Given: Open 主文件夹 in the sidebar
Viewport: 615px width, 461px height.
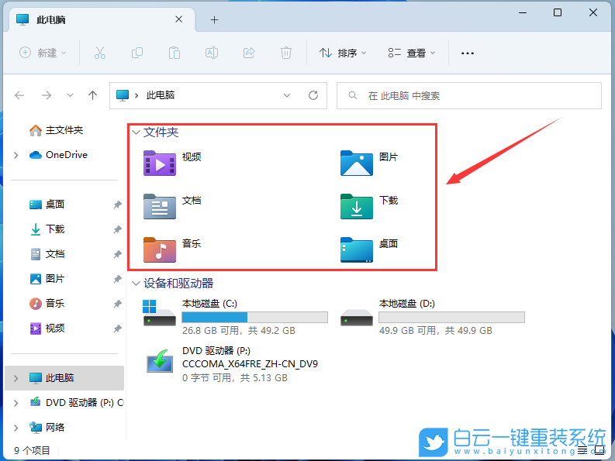Looking at the screenshot, I should click(x=56, y=130).
